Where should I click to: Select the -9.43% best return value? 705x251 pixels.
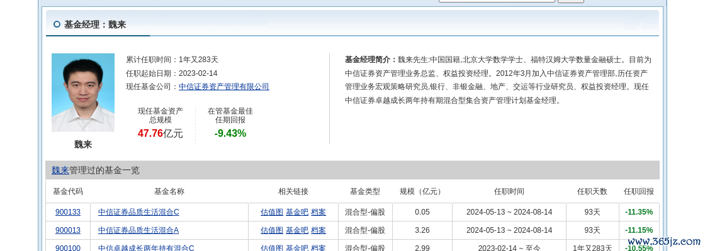point(230,133)
